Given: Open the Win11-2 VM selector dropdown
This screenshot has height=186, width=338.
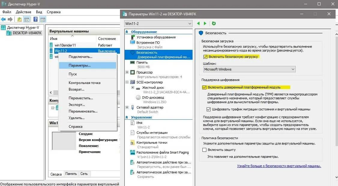Looking at the screenshot, I should (158, 23).
